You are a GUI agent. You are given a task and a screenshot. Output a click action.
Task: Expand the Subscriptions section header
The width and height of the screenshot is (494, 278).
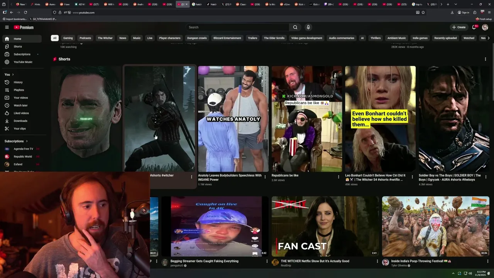[x=16, y=141]
